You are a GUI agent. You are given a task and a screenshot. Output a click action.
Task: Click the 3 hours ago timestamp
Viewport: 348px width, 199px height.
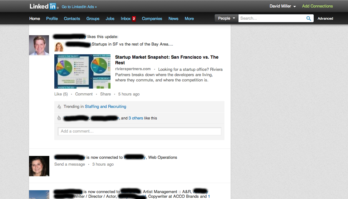103,164
